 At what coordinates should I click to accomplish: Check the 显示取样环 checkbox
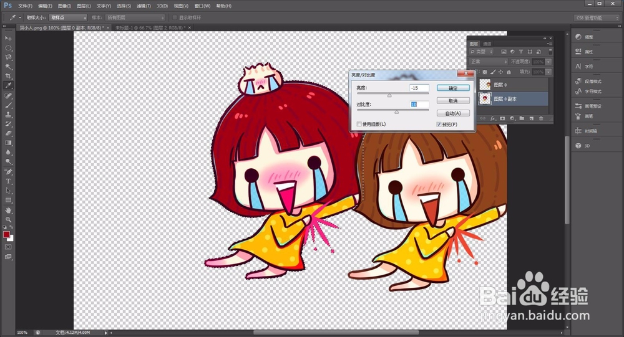point(175,17)
